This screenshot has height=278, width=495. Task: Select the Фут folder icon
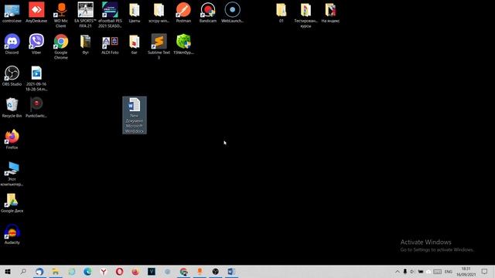86,45
